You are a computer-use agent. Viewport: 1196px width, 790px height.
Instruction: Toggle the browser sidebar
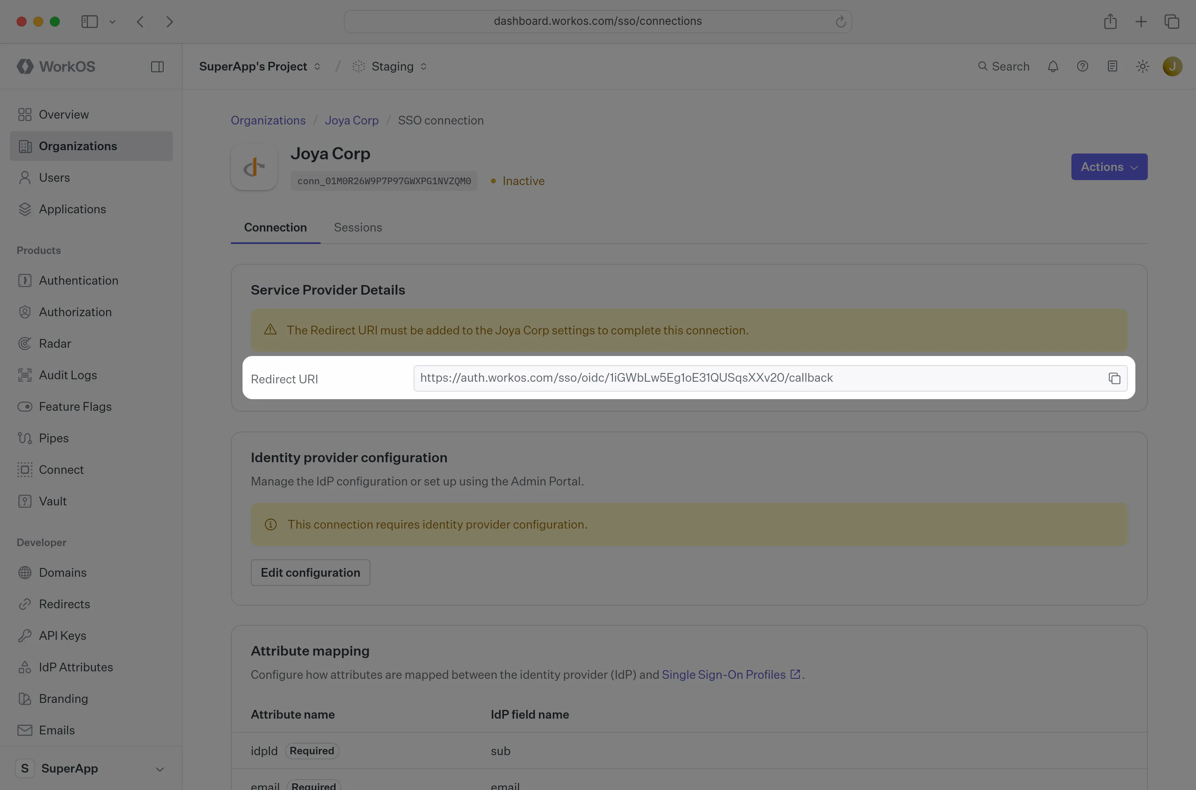pyautogui.click(x=89, y=22)
